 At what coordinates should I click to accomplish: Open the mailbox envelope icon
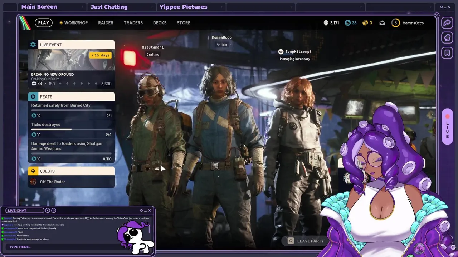tap(382, 23)
